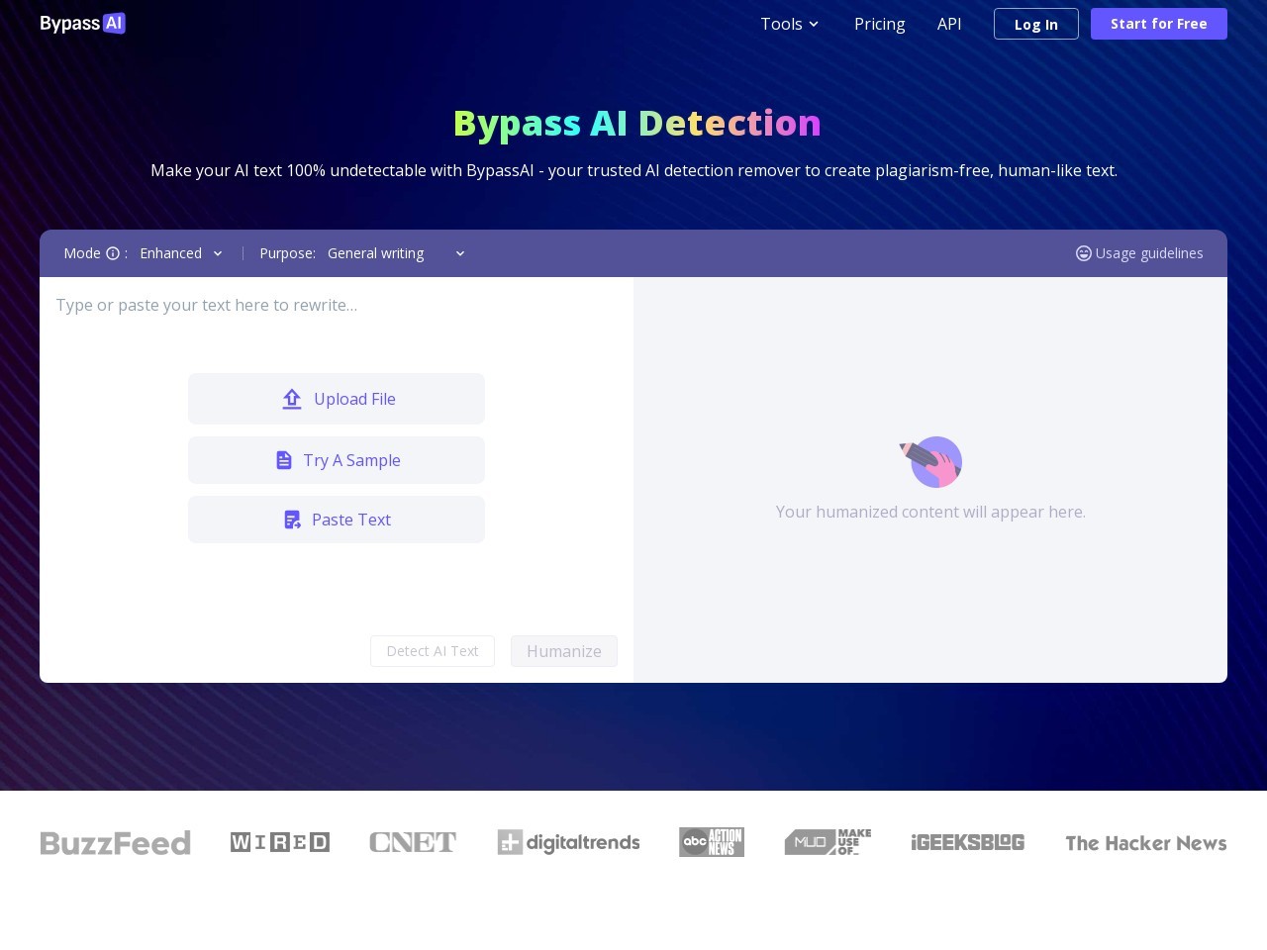
Task: Click the Bypass AI Detection heading
Action: (637, 124)
